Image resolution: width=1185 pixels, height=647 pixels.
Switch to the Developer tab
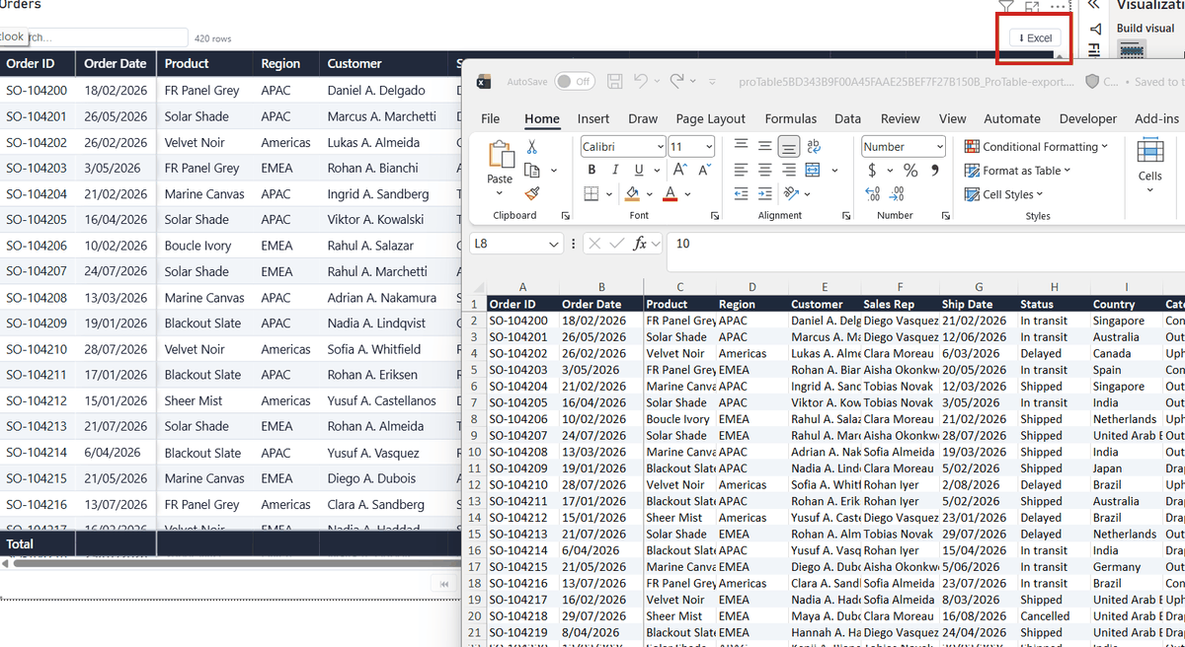(x=1088, y=118)
